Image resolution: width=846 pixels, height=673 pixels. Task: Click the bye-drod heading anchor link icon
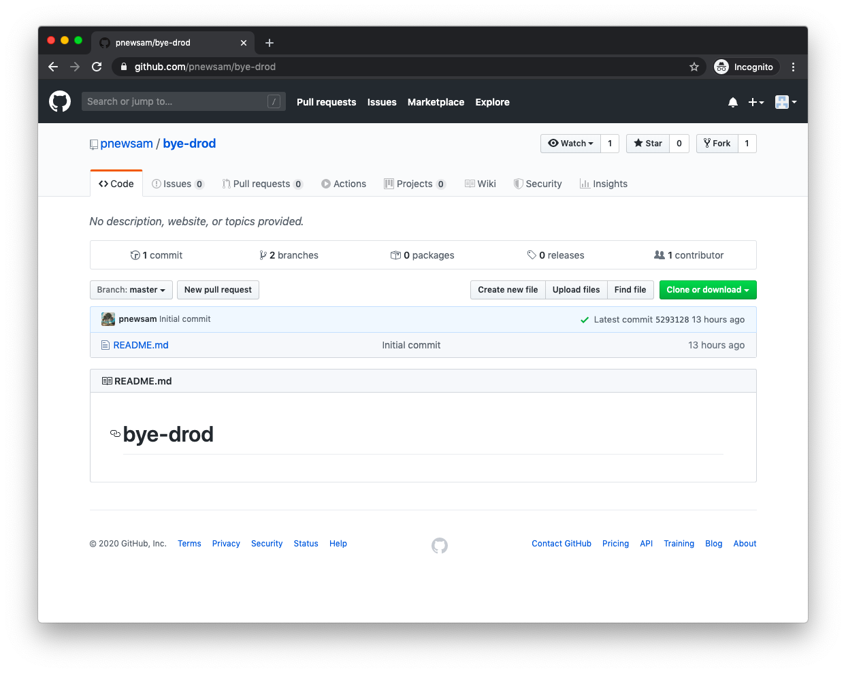[115, 433]
